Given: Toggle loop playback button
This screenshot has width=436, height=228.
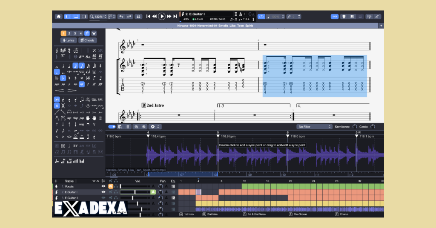Looking at the screenshot, I should pyautogui.click(x=261, y=17).
